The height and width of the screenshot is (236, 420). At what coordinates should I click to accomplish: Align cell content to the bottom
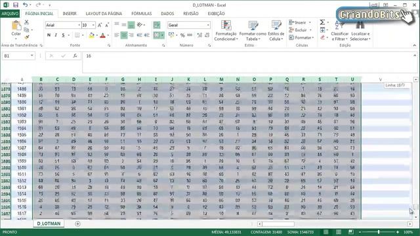pyautogui.click(x=131, y=25)
